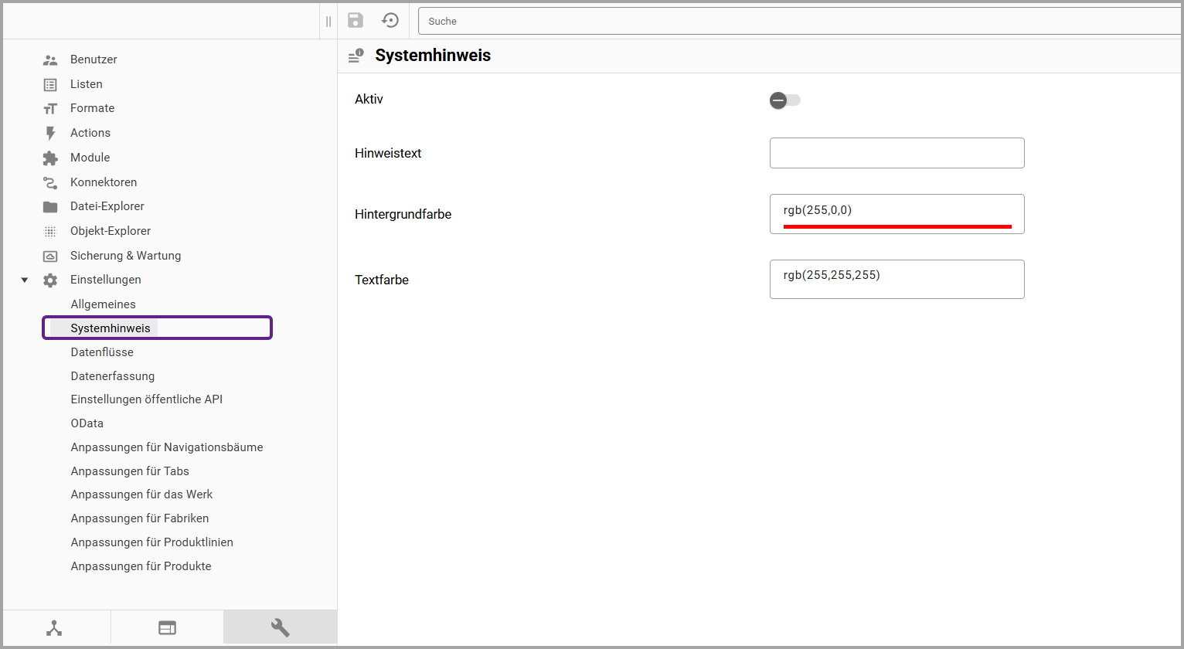The image size is (1184, 649).
Task: Open the window layout bottom tab
Action: [167, 628]
